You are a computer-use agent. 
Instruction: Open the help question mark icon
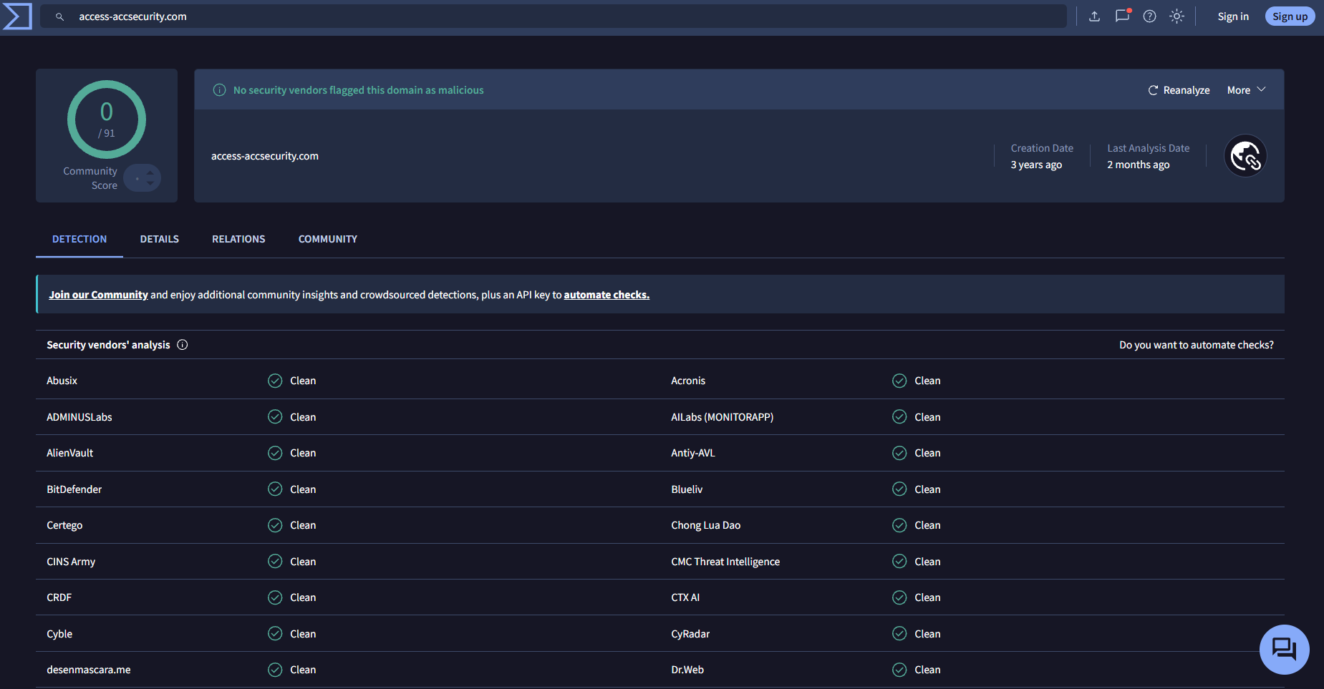[1149, 16]
